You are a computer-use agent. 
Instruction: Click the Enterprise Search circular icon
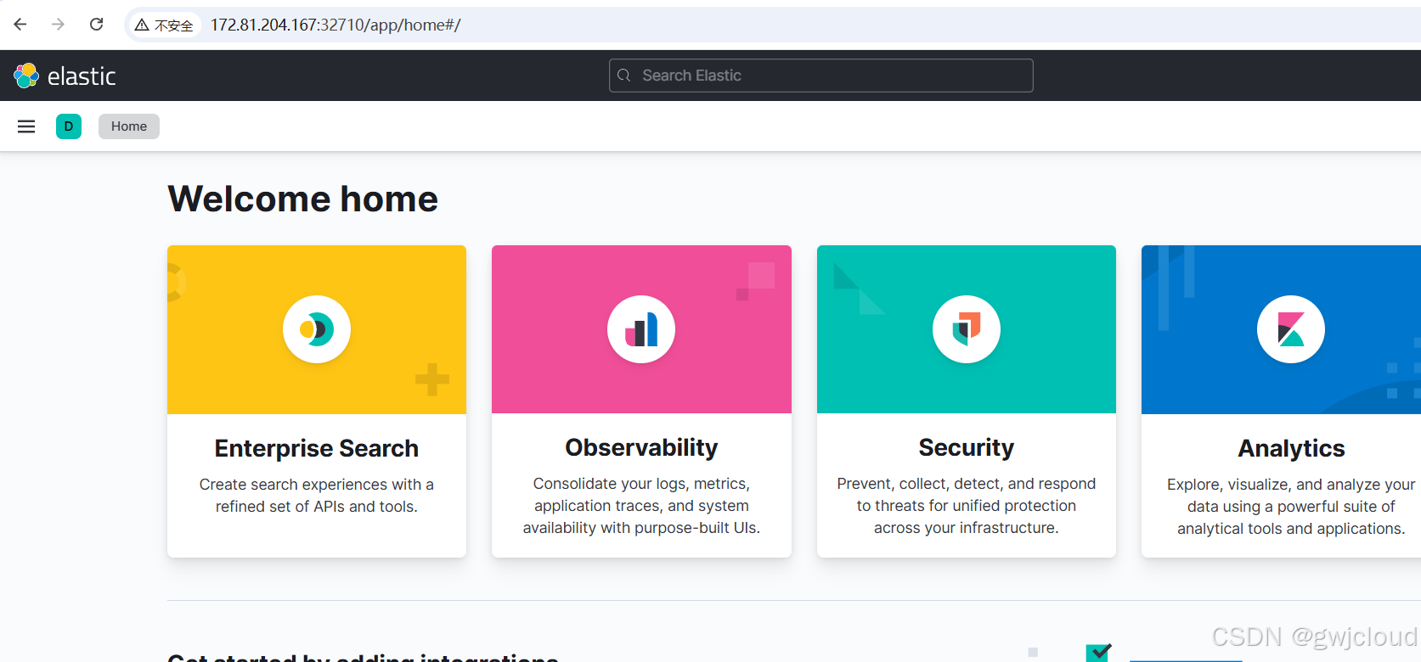click(x=317, y=329)
